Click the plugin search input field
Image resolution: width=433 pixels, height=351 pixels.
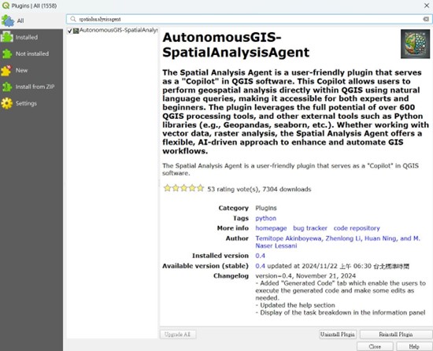249,19
